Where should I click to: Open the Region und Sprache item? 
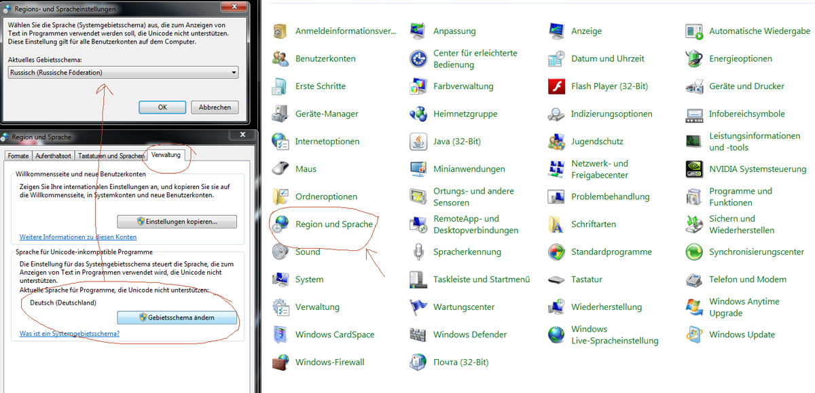(334, 224)
